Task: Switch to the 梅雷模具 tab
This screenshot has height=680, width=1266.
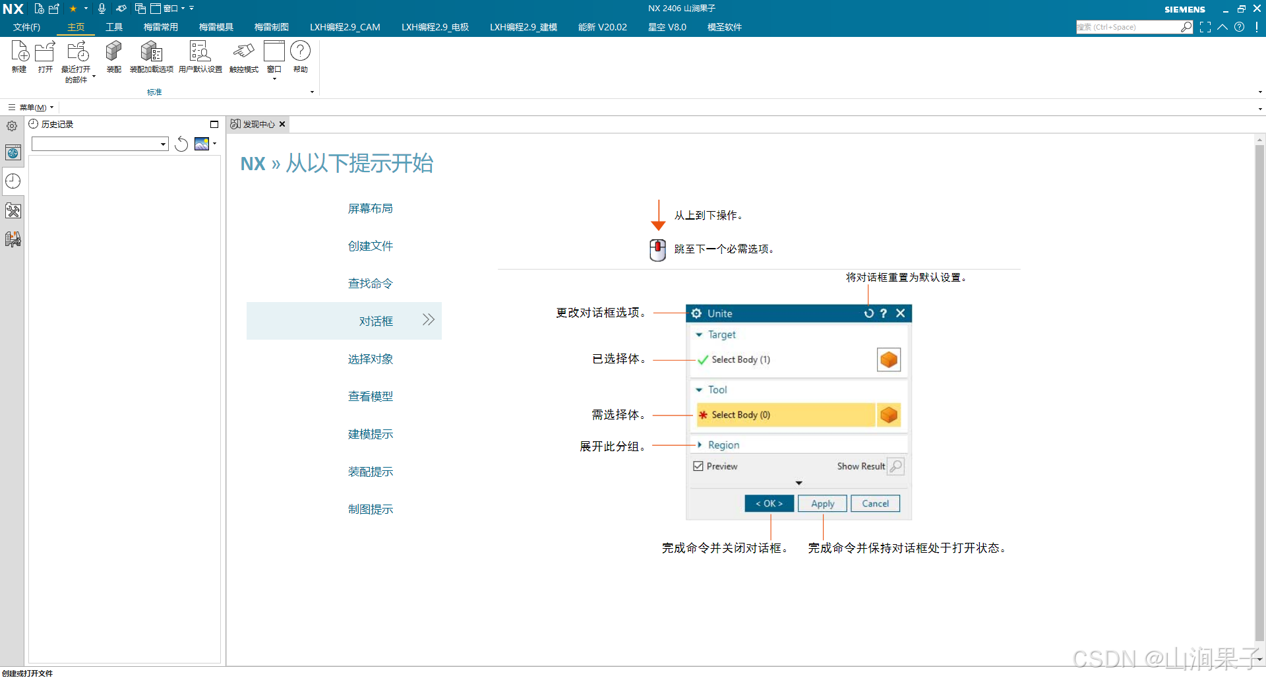Action: (x=216, y=27)
